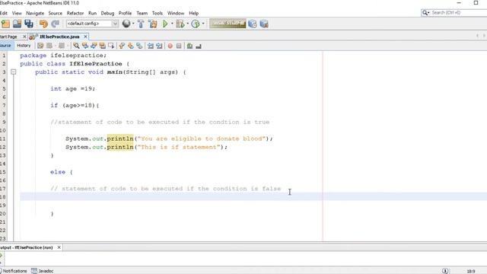This screenshot has width=487, height=274.
Task: Open the Window menu
Action: point(176,13)
